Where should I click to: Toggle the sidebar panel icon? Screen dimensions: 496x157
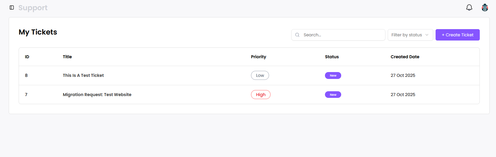tap(12, 8)
